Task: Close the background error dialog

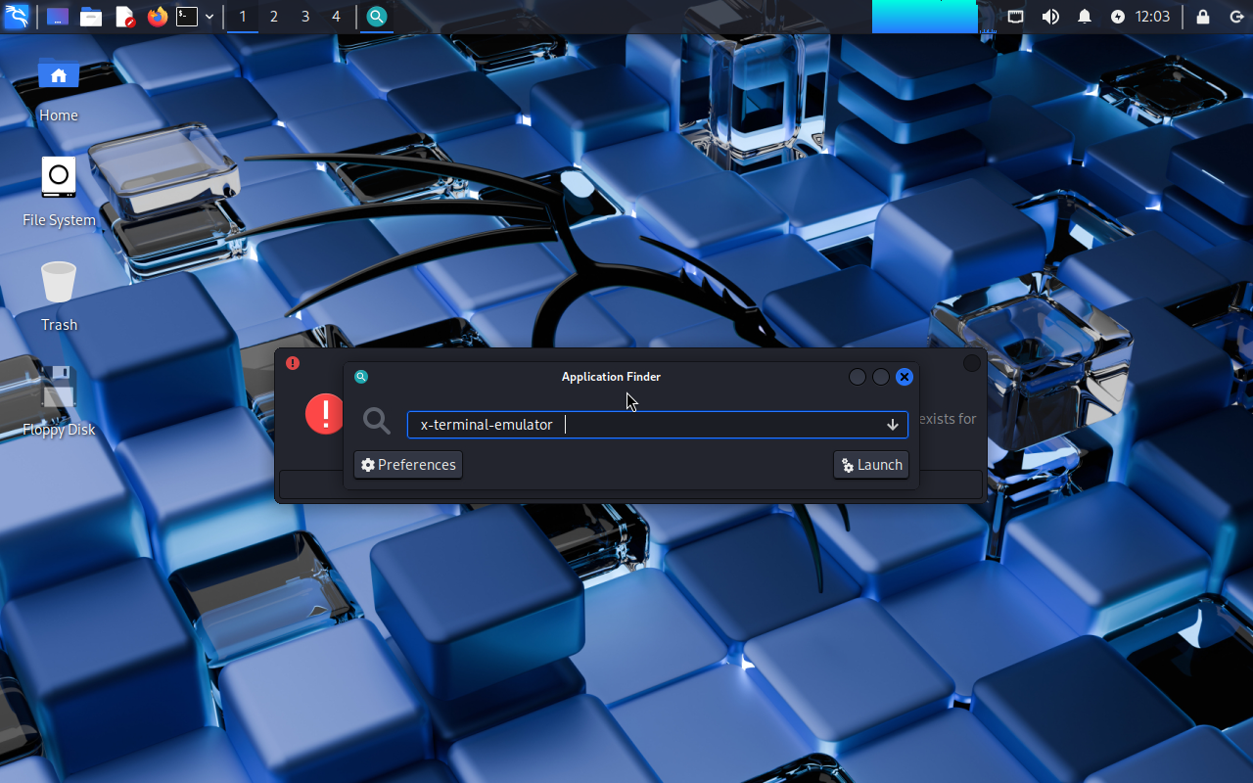Action: point(972,363)
